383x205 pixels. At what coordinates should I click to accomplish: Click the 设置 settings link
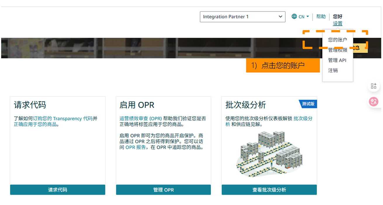(337, 23)
